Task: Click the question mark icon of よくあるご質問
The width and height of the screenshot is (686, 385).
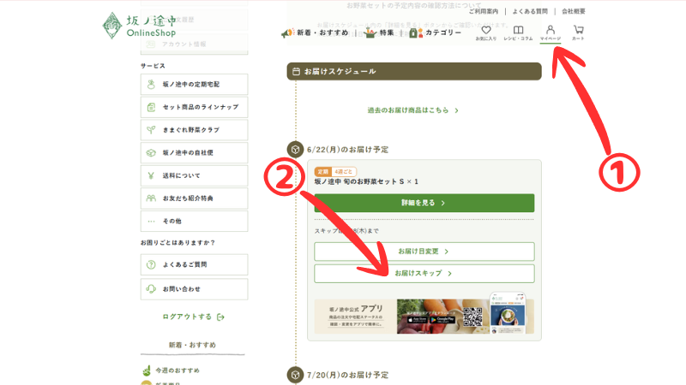Action: coord(151,264)
